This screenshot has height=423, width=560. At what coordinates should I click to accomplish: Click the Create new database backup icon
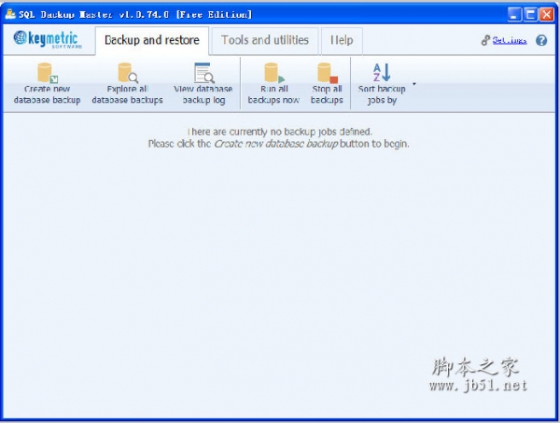[48, 73]
